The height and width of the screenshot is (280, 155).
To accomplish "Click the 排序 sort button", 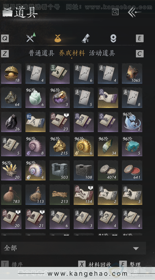I will [12, 265].
